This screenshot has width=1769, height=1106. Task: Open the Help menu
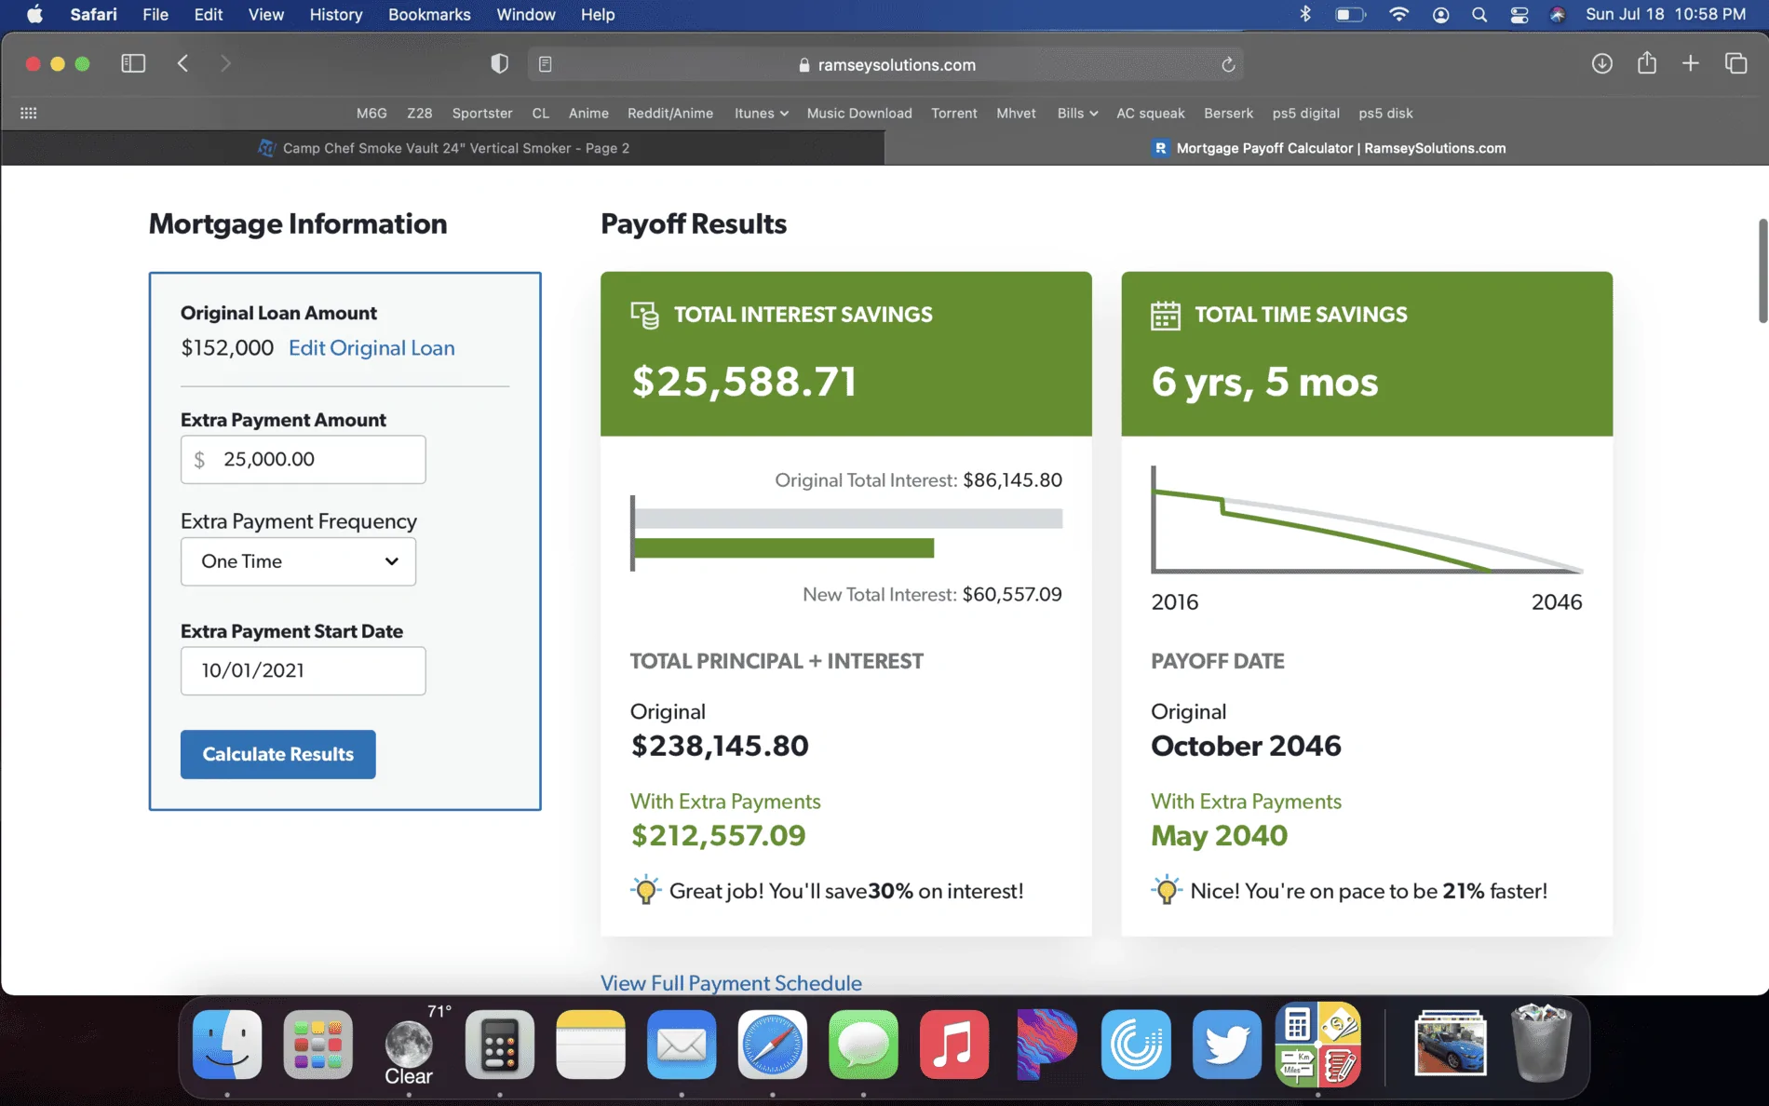[x=598, y=14]
